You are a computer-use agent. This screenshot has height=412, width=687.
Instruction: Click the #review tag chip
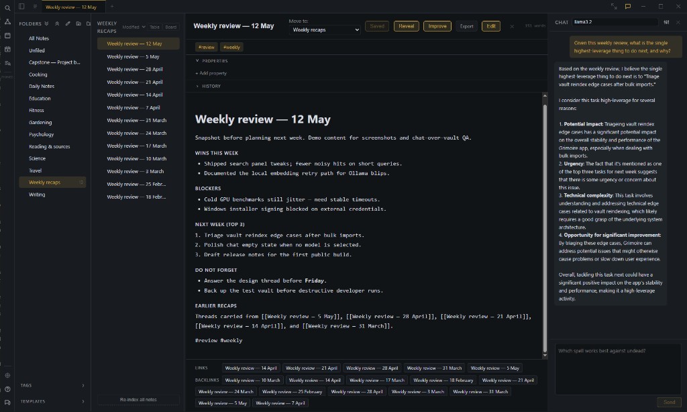point(206,48)
